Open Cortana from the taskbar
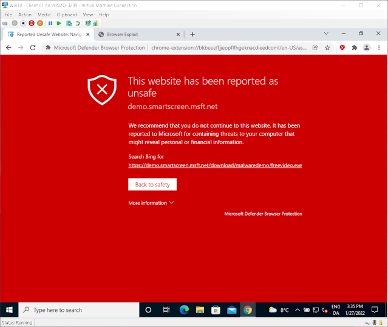Viewport: 388px width, 327px height. (x=148, y=309)
